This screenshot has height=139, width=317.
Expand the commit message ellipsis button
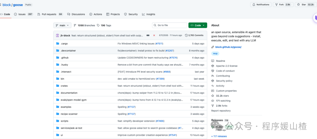pyautogui.click(x=148, y=35)
